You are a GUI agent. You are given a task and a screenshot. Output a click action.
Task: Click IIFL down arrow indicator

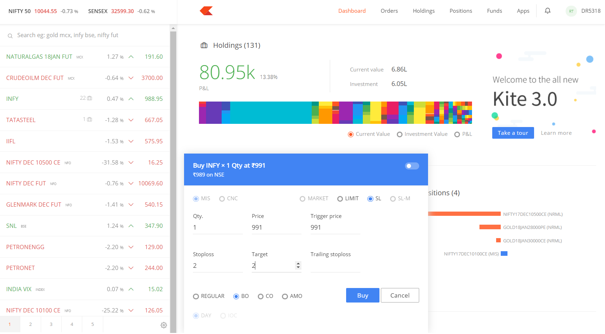coord(131,141)
